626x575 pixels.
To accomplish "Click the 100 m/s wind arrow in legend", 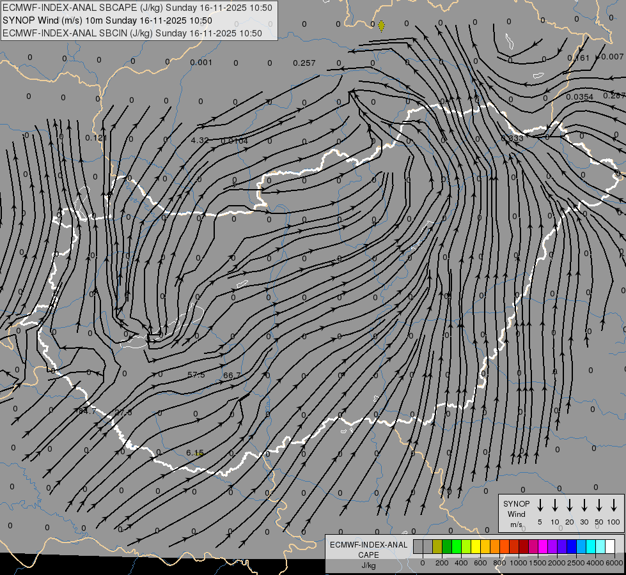I will coord(614,505).
